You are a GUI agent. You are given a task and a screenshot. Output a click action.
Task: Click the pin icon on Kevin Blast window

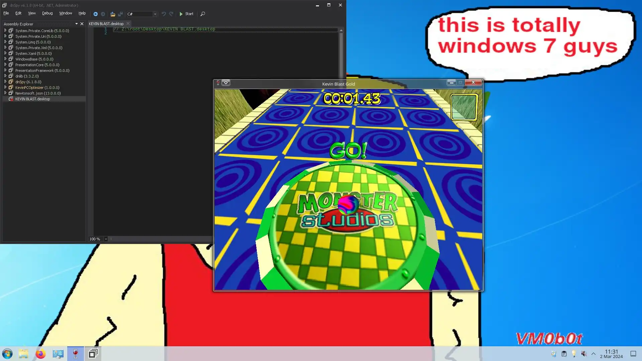point(218,83)
